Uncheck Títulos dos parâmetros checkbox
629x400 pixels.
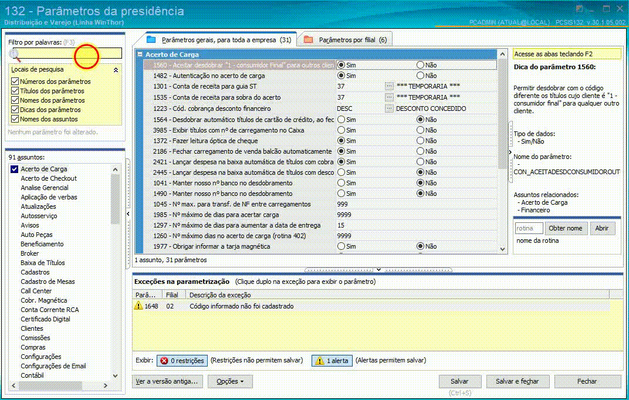click(15, 91)
